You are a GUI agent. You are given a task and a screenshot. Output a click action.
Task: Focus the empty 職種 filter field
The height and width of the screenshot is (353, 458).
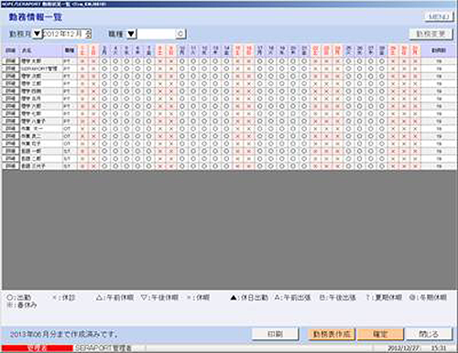click(x=156, y=34)
